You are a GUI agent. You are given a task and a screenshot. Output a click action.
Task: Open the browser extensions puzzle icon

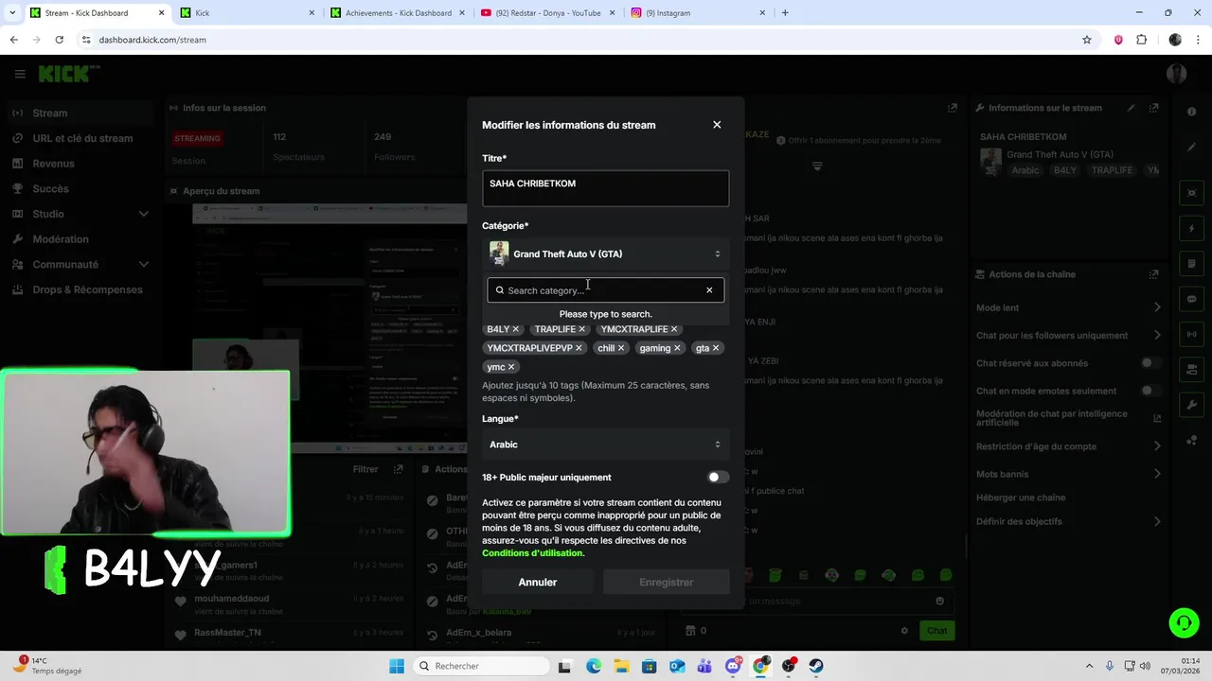(1141, 40)
